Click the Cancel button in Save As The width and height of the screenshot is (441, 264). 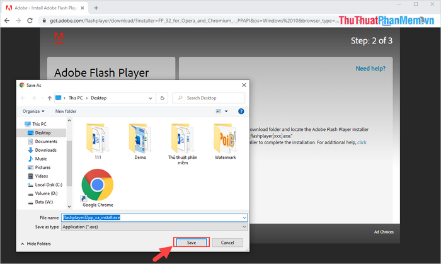point(227,243)
